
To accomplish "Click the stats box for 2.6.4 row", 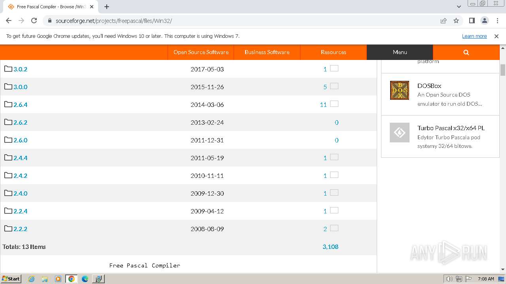I will click(x=334, y=104).
